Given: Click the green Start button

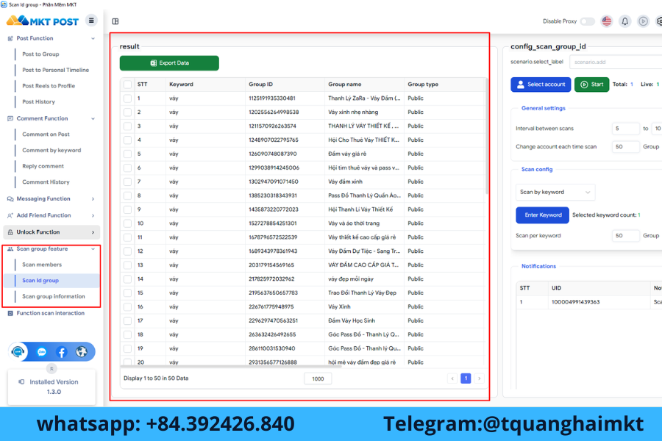Looking at the screenshot, I should [591, 85].
